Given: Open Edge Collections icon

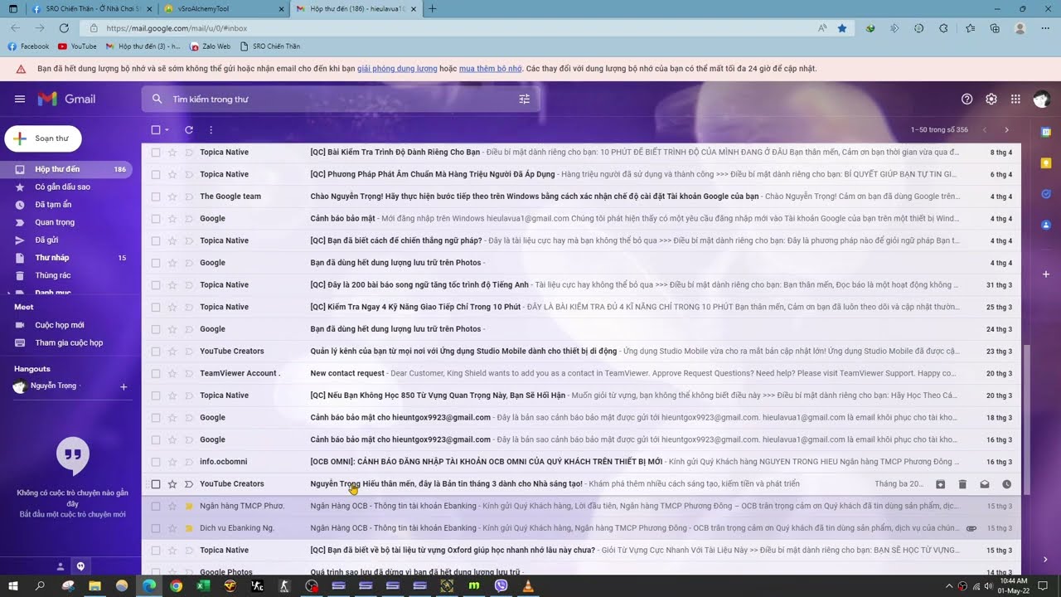Looking at the screenshot, I should pos(995,28).
